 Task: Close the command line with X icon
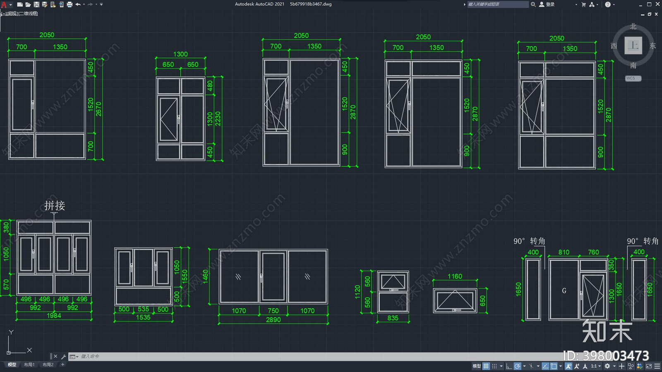[55, 356]
